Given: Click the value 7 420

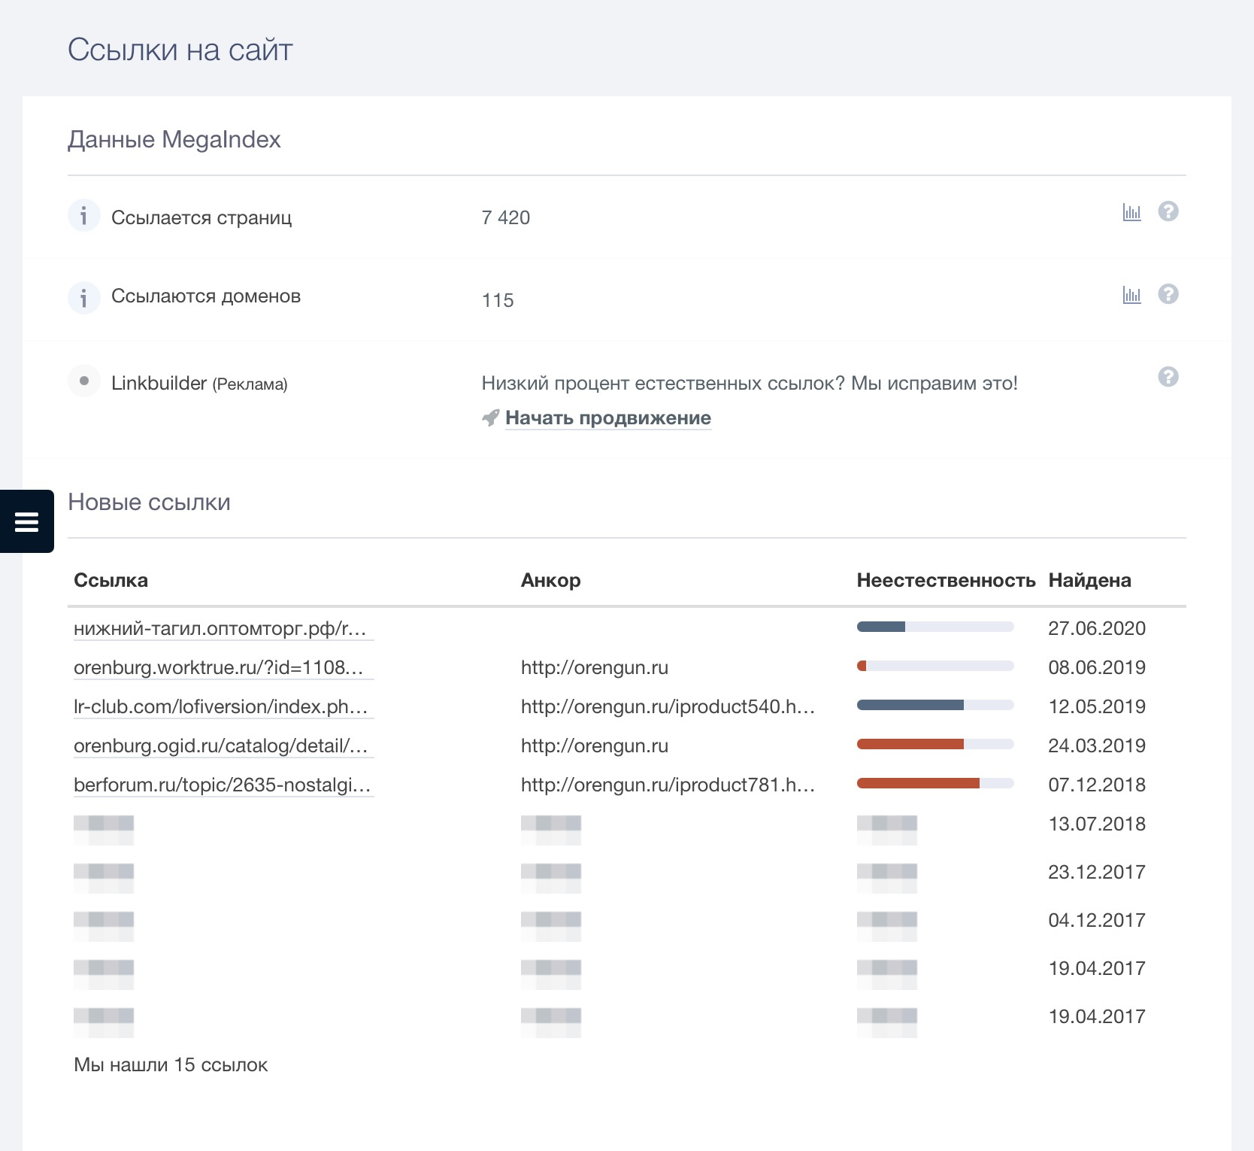Looking at the screenshot, I should pos(506,217).
